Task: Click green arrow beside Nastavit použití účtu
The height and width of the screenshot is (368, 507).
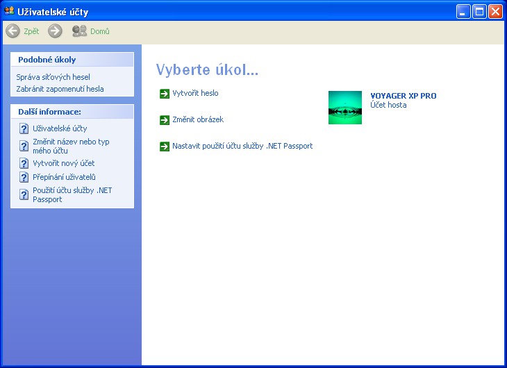Action: [x=165, y=147]
